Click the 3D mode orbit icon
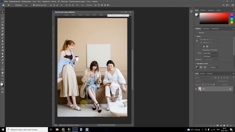235x132 pixels. (x=95, y=5)
